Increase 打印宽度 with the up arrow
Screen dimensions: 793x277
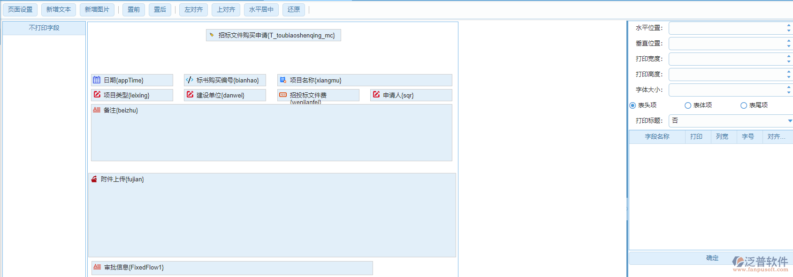pos(789,56)
